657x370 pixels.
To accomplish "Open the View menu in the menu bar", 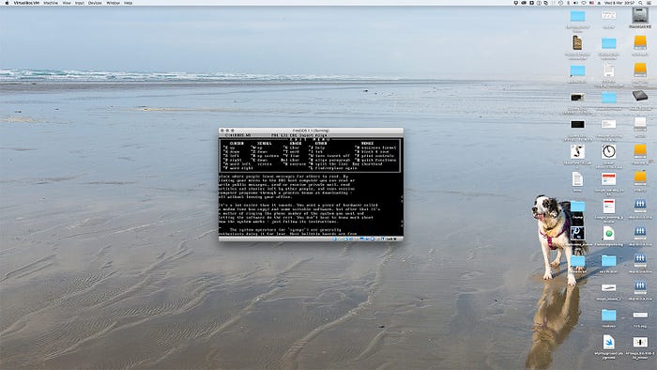I will [67, 3].
